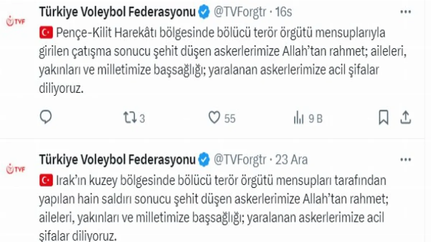431x242 pixels.
Task: Bookmark the first TVF tweet
Action: pos(384,118)
